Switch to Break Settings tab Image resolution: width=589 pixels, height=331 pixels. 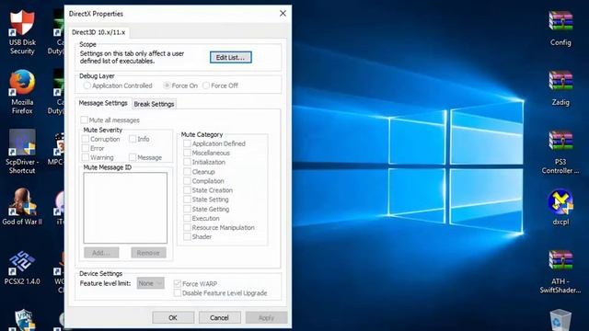click(154, 104)
